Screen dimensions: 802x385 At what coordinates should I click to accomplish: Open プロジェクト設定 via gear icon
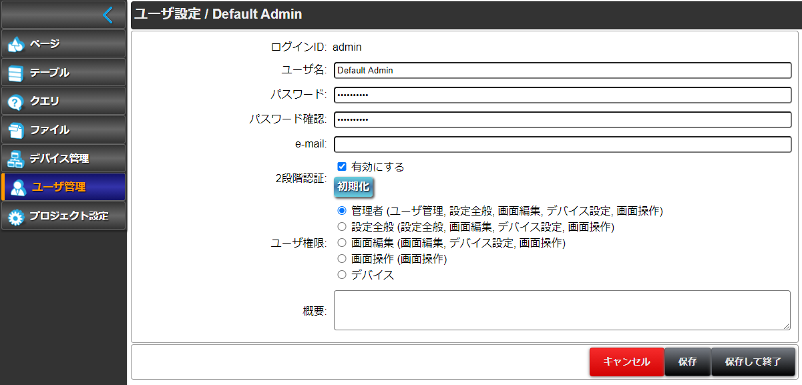(16, 216)
